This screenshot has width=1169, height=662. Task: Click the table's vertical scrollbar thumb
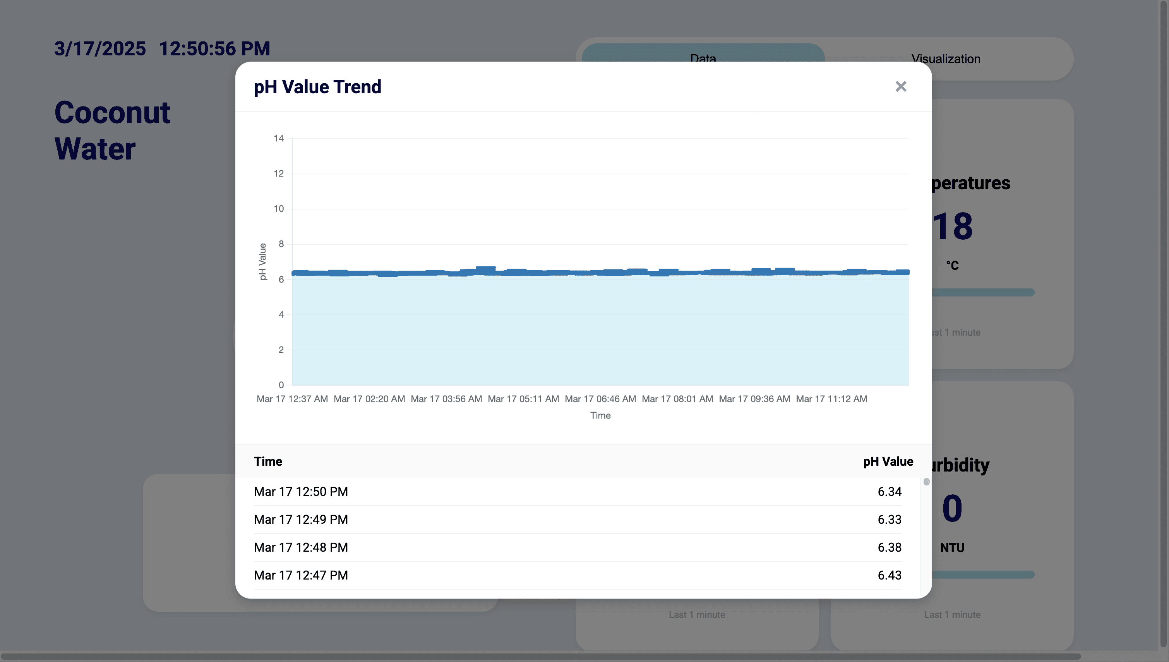(x=926, y=482)
